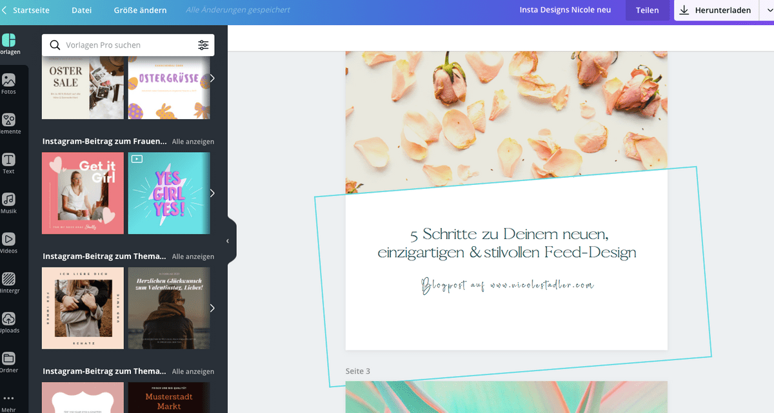The height and width of the screenshot is (413, 774).
Task: Collapse the side panel with the arrow handle
Action: point(228,241)
